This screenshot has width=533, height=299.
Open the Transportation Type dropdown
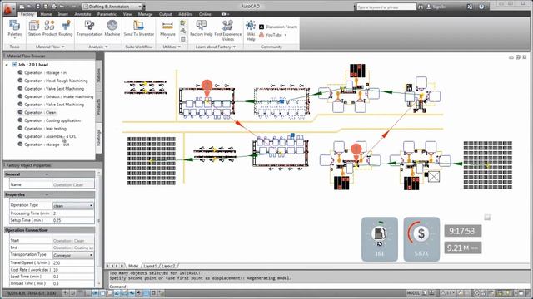(73, 255)
